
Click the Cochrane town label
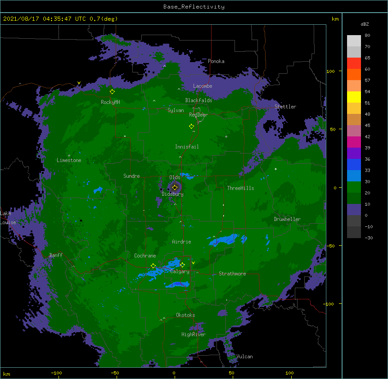point(145,256)
